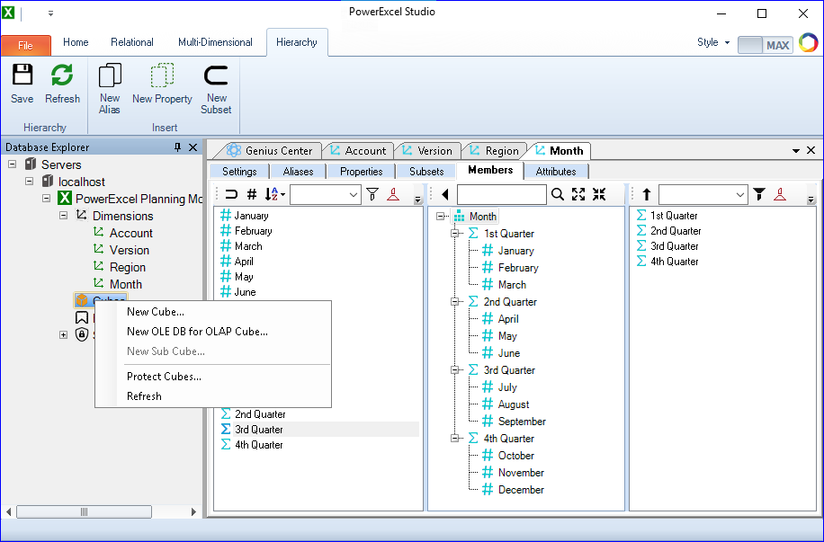Collapse the Dimensions tree node
Image resolution: width=824 pixels, height=542 pixels.
click(64, 216)
